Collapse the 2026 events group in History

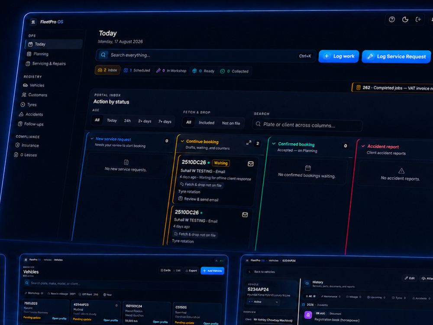pyautogui.click(x=304, y=305)
